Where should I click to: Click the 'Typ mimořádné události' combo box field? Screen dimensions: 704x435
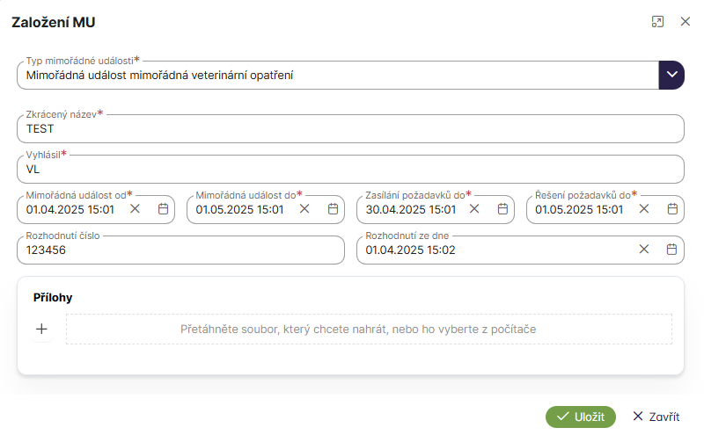click(x=334, y=76)
